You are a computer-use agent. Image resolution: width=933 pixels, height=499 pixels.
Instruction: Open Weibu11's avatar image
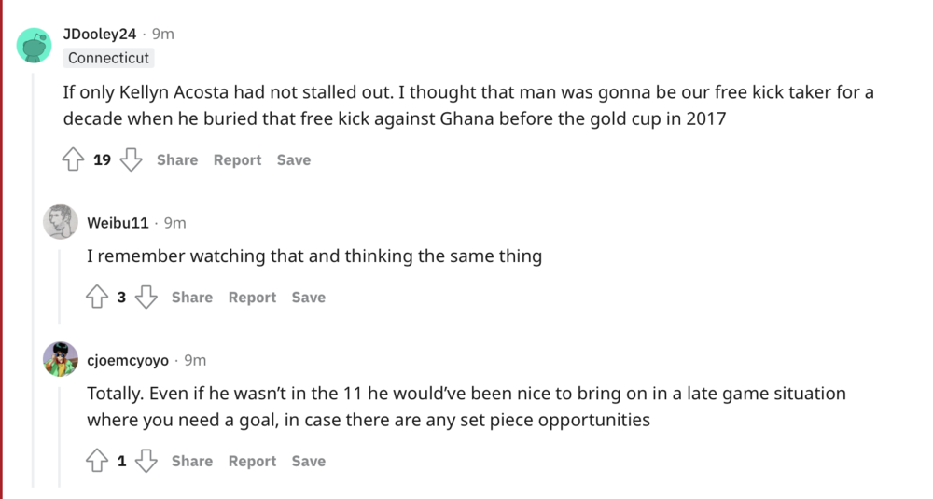click(x=61, y=222)
